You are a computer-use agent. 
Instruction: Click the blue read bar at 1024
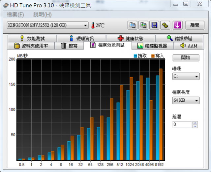(x=128, y=125)
